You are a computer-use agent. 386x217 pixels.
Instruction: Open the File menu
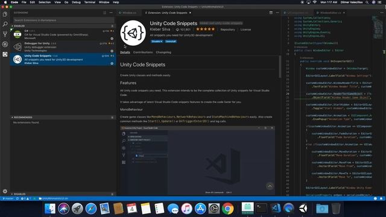24,2
